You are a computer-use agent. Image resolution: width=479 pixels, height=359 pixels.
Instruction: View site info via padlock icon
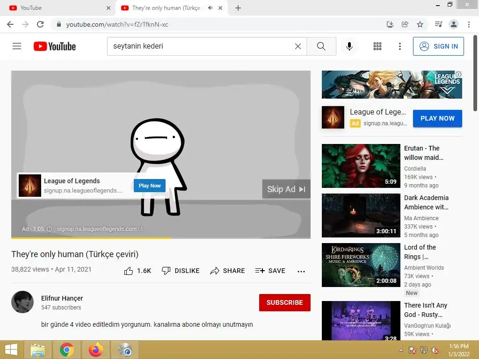[59, 24]
